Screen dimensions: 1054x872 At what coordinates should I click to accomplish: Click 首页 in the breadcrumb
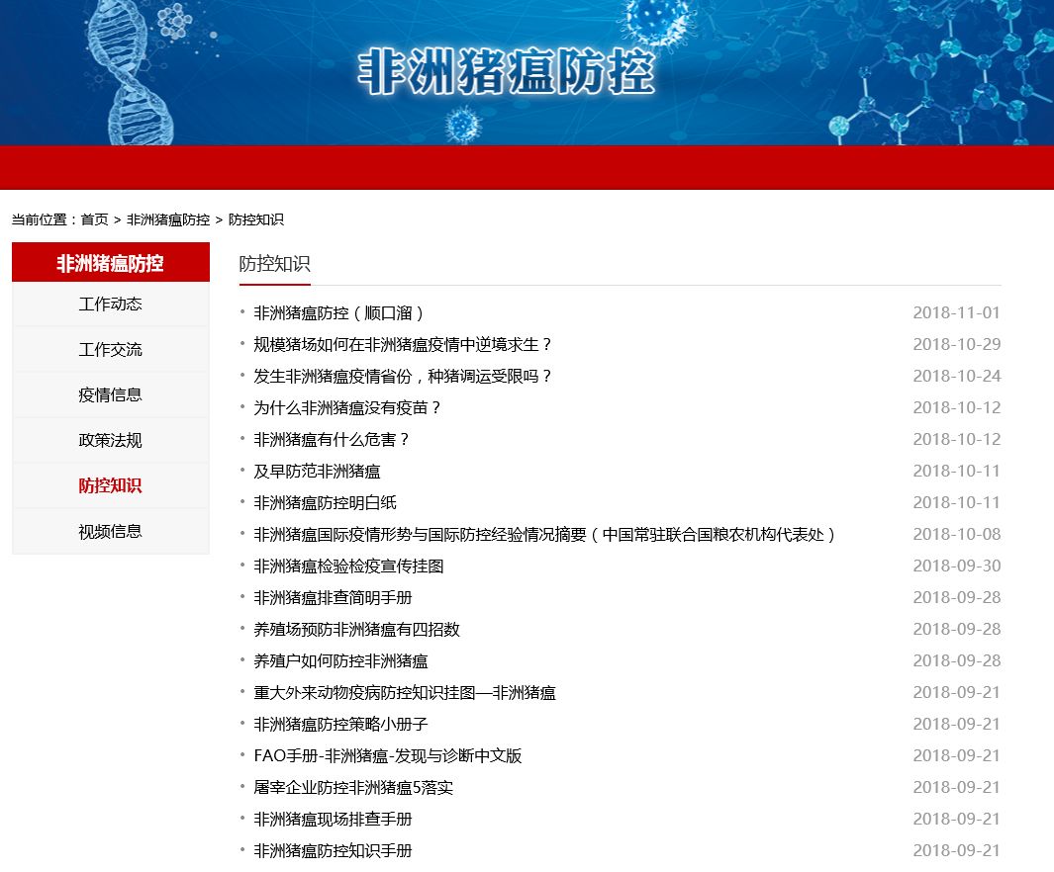[94, 219]
